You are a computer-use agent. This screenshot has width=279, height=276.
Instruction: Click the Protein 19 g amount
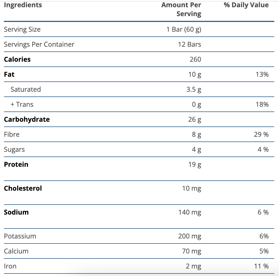(x=195, y=165)
